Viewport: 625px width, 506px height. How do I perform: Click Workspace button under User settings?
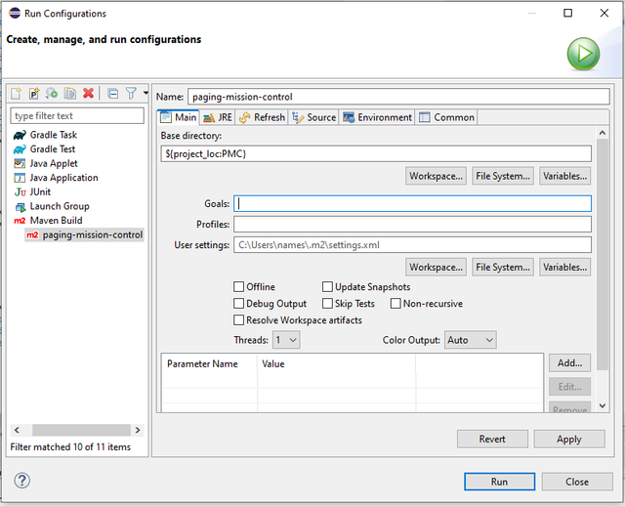coord(436,267)
